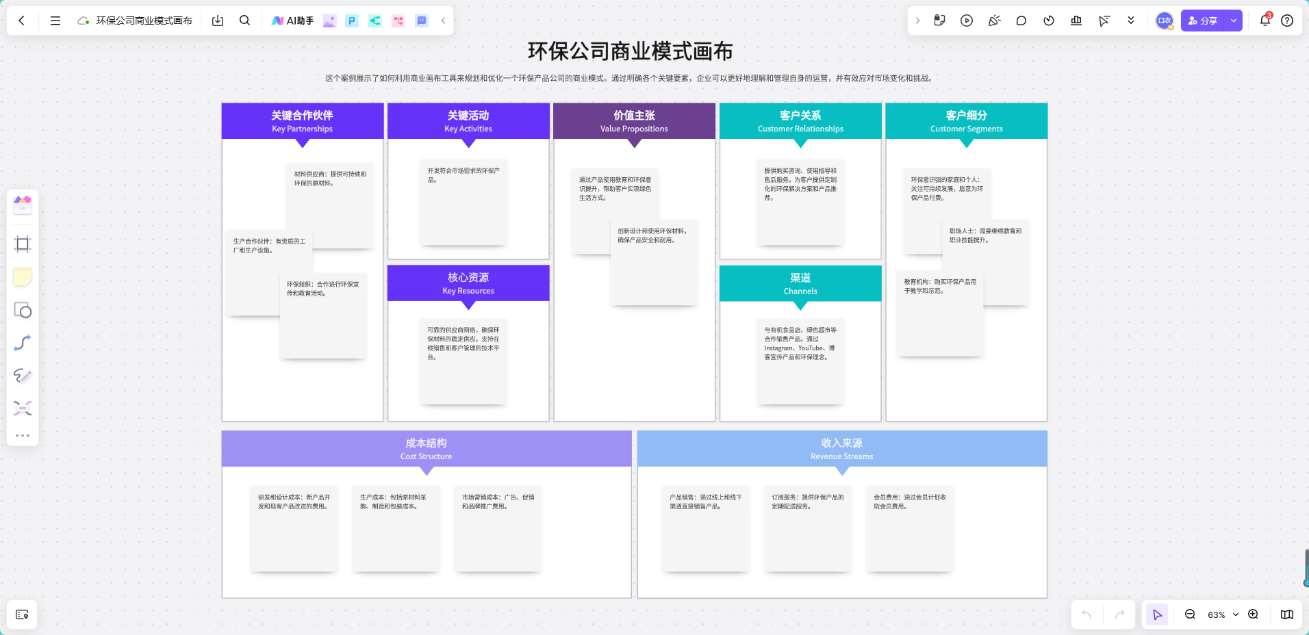Select the 市场营销成本 sticky note
The width and height of the screenshot is (1309, 635).
[x=498, y=528]
